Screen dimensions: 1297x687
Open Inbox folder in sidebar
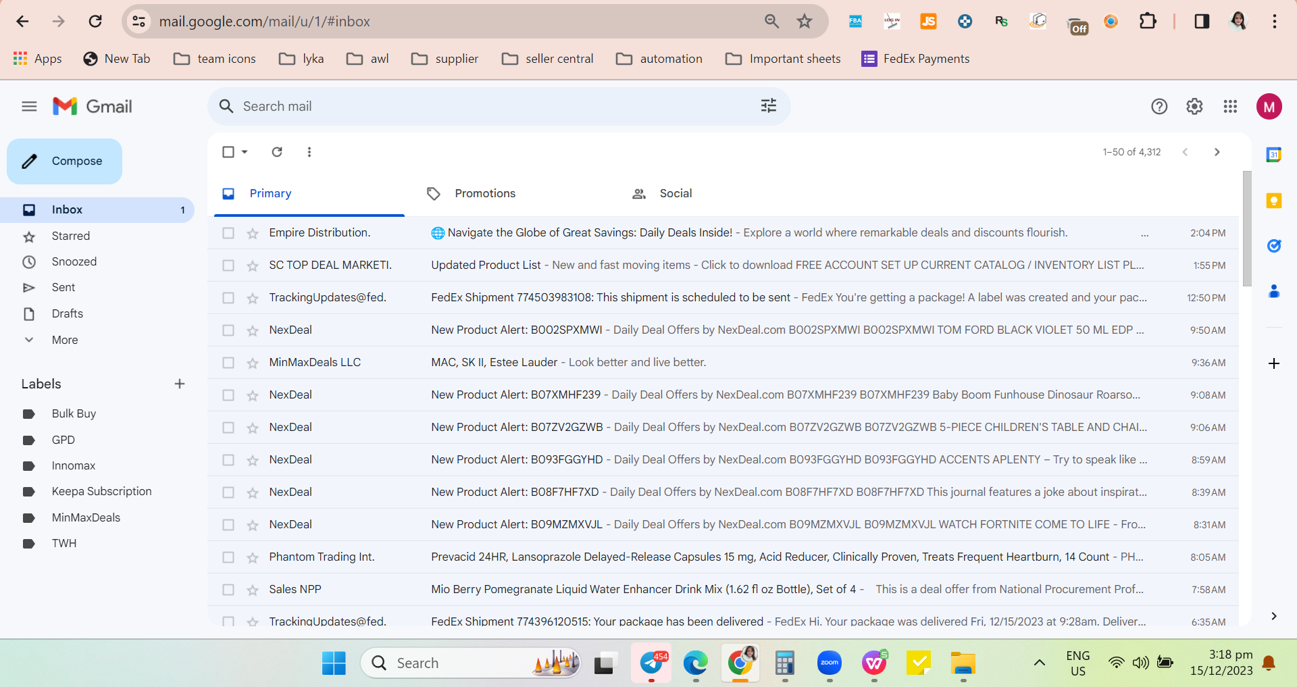pyautogui.click(x=97, y=210)
